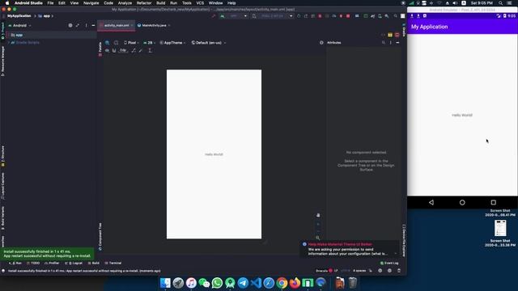Open the Gradle side tab on right edge
This screenshot has height=291, width=518.
point(404,30)
